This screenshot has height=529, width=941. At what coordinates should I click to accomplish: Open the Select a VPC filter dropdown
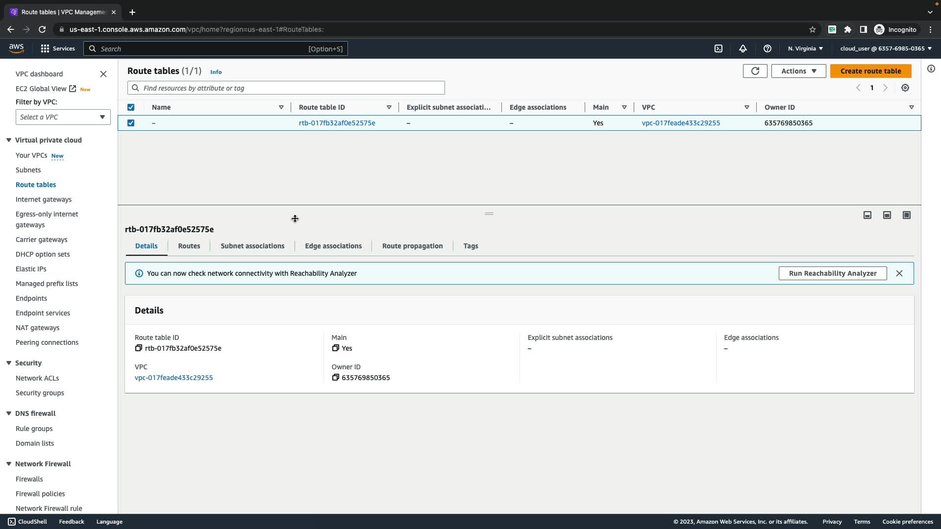click(x=63, y=117)
